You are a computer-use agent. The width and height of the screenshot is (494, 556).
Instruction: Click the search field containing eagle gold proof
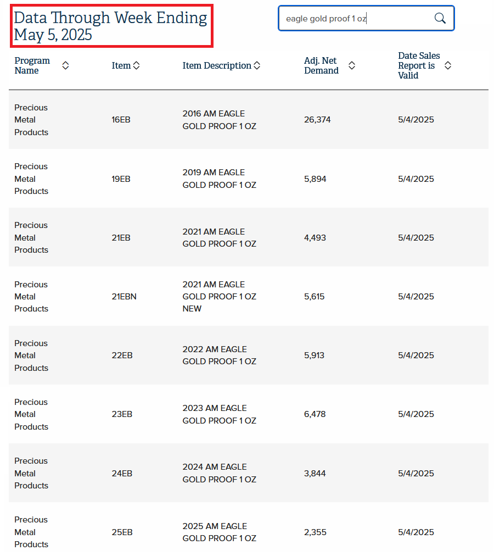[366, 18]
